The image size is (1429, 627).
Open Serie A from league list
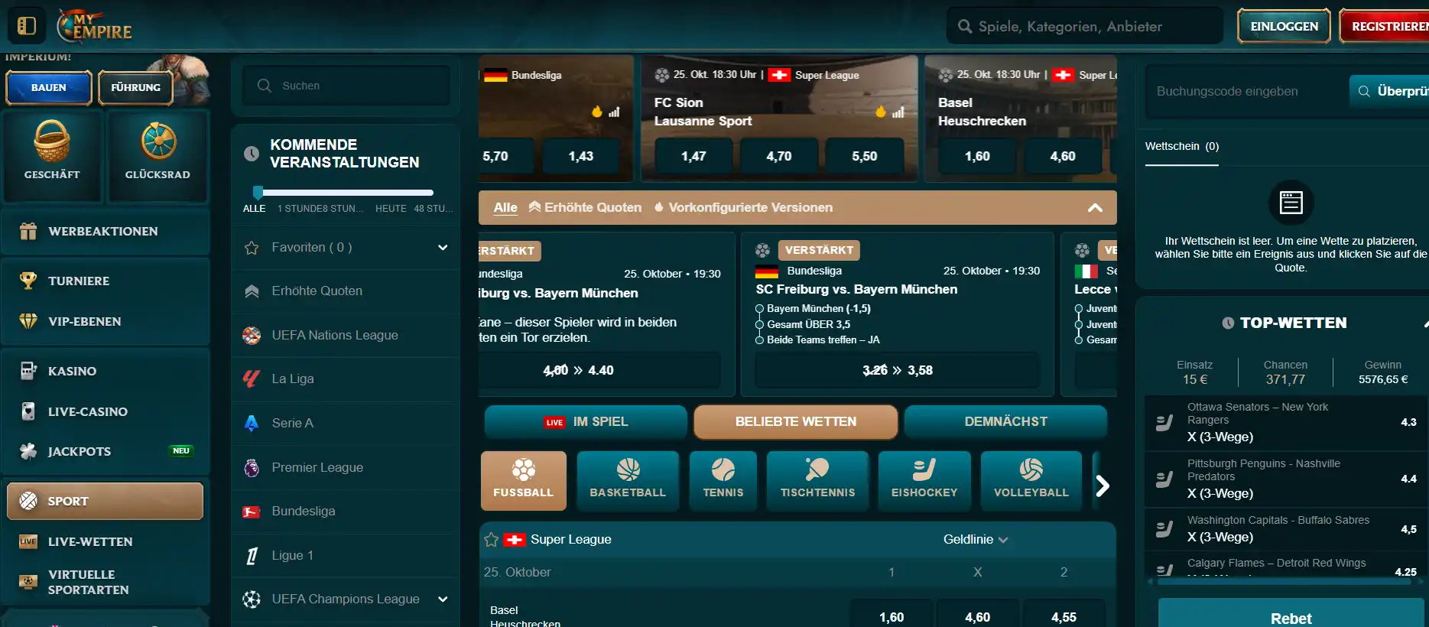[346, 423]
